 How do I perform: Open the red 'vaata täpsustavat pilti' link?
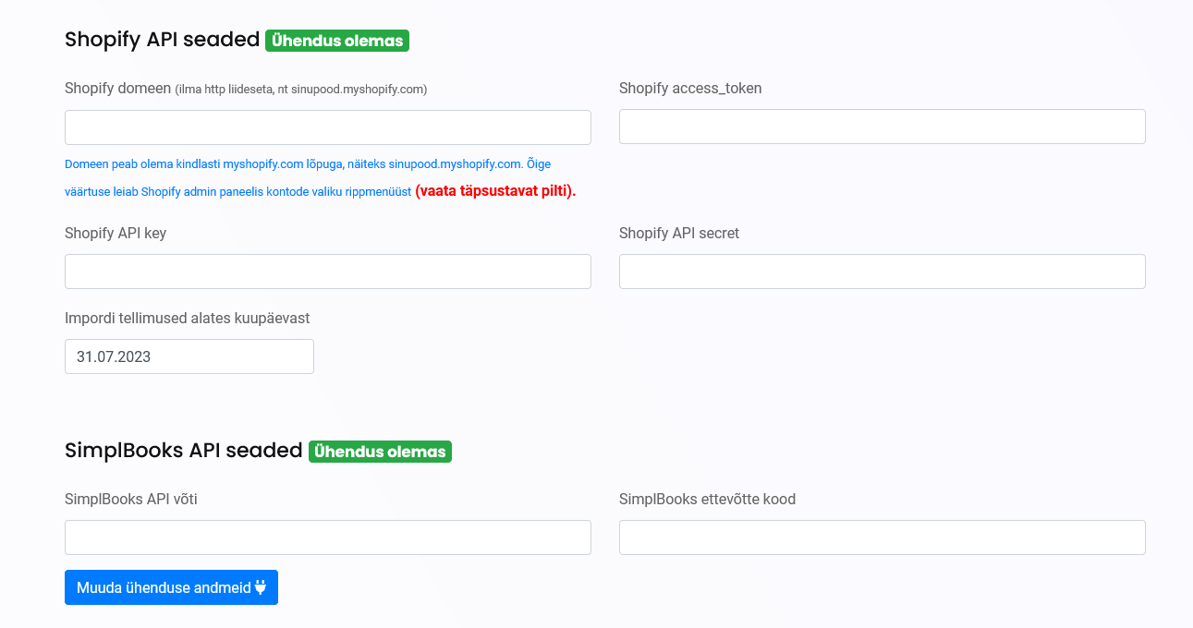(x=495, y=191)
